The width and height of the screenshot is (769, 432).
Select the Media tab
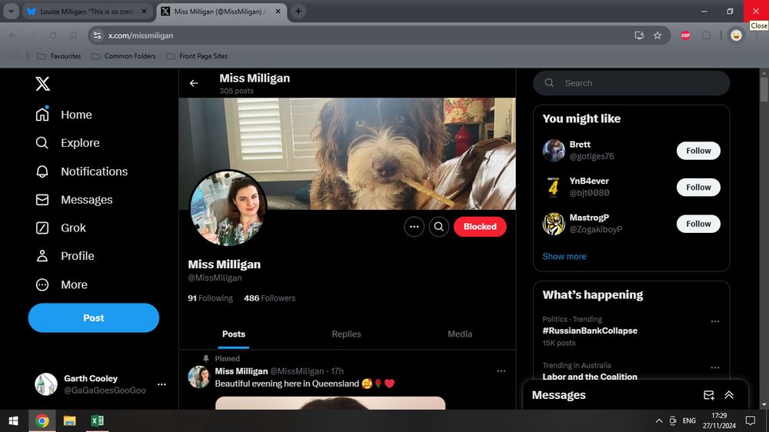coord(460,334)
